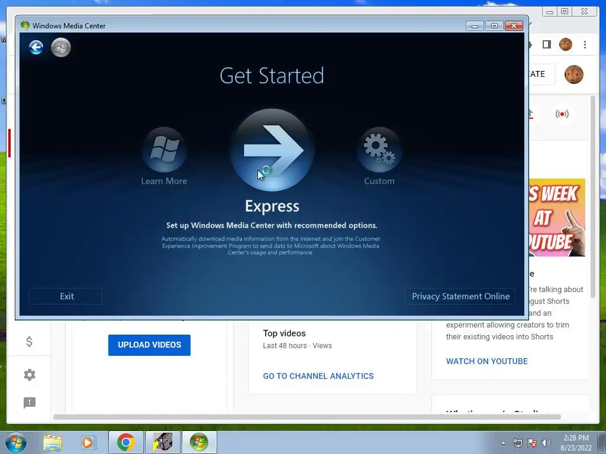Toggle Chrome side panel icon
Screen dimensions: 606x454
click(546, 44)
